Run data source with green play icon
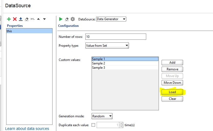Screen dimensions: 213x131 61,19
